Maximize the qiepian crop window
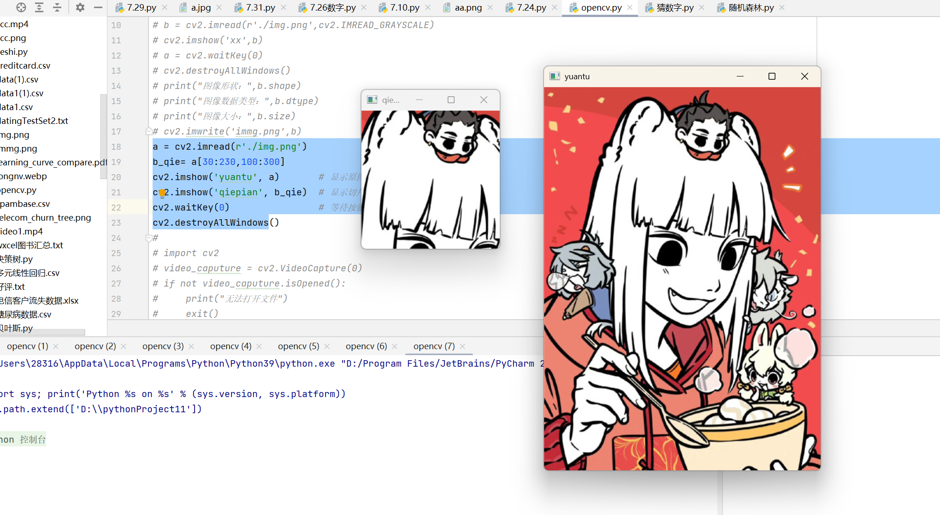Image resolution: width=940 pixels, height=515 pixels. (x=451, y=99)
